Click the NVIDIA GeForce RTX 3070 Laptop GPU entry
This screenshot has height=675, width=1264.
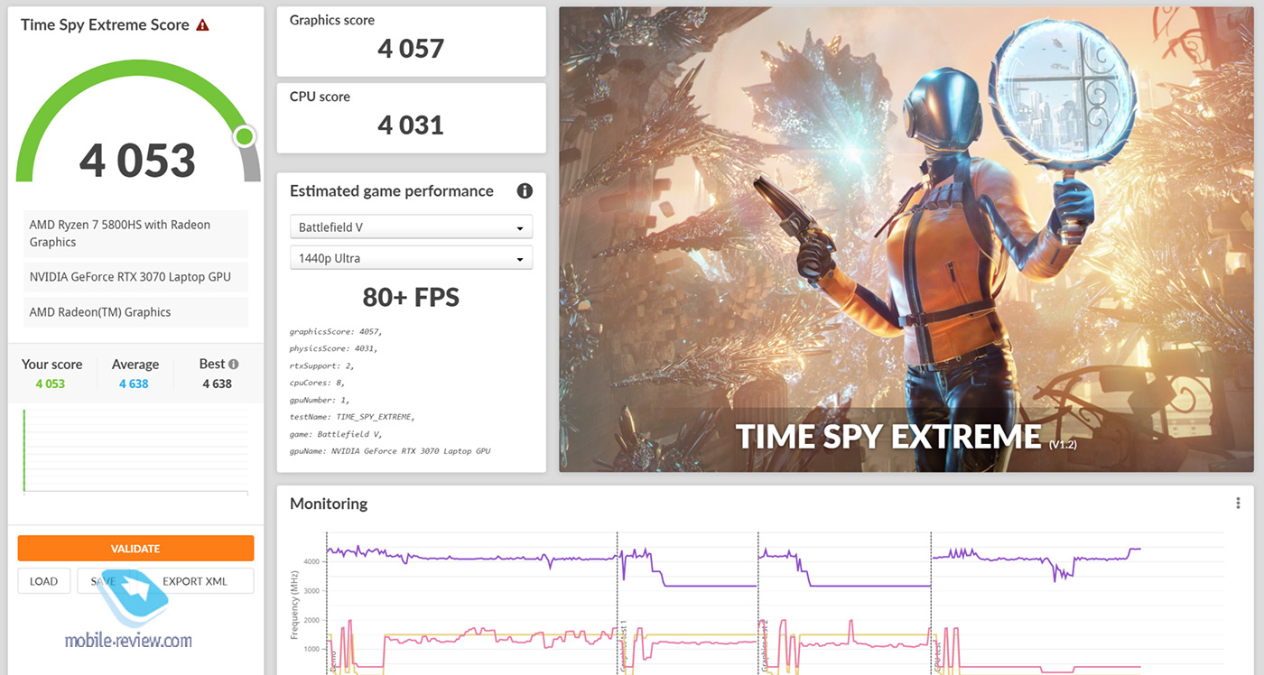point(135,277)
